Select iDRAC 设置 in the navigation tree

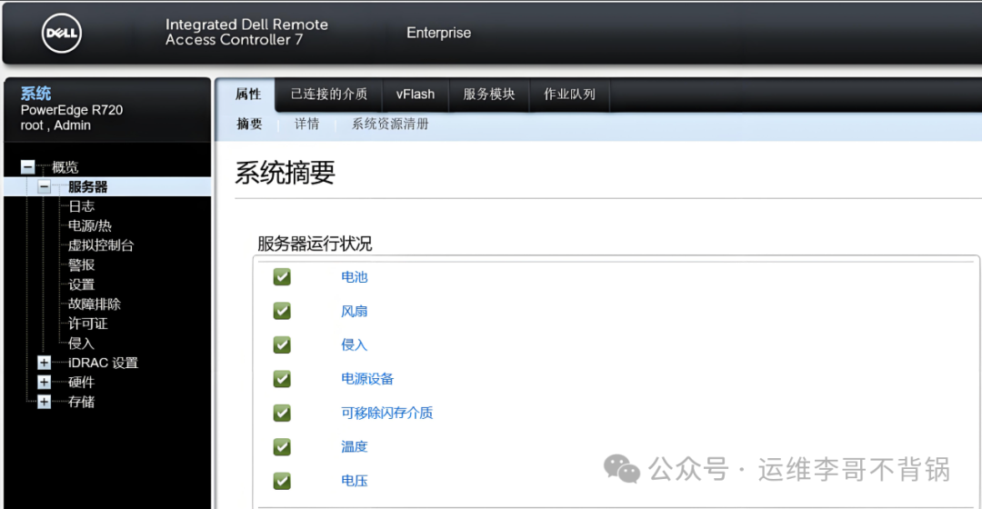[x=103, y=363]
